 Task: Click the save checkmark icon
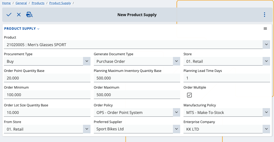pyautogui.click(x=9, y=15)
